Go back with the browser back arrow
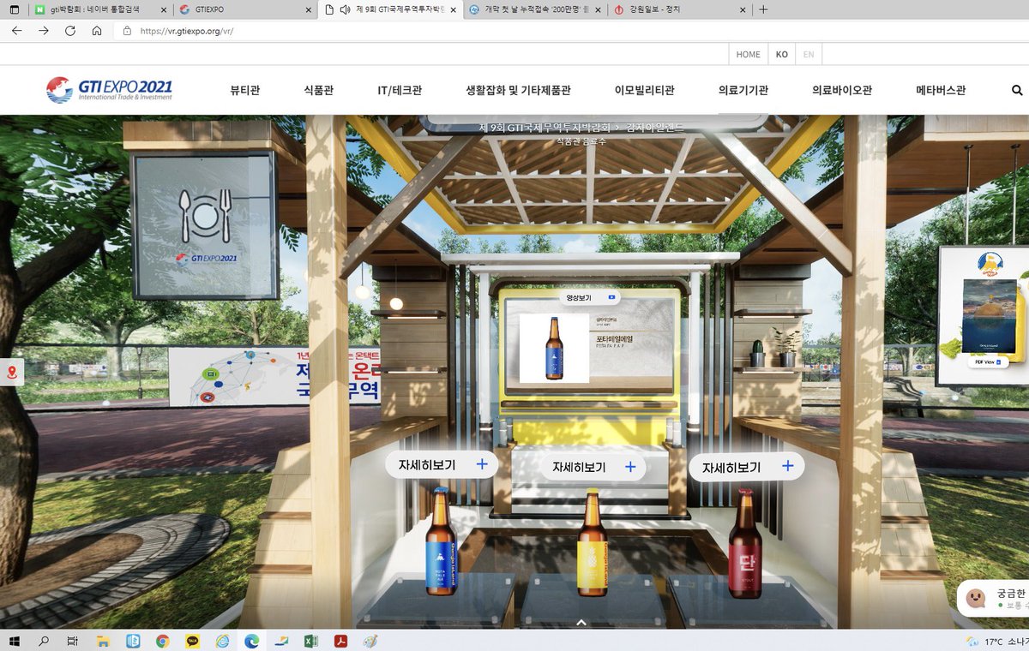The width and height of the screenshot is (1029, 651). [16, 30]
